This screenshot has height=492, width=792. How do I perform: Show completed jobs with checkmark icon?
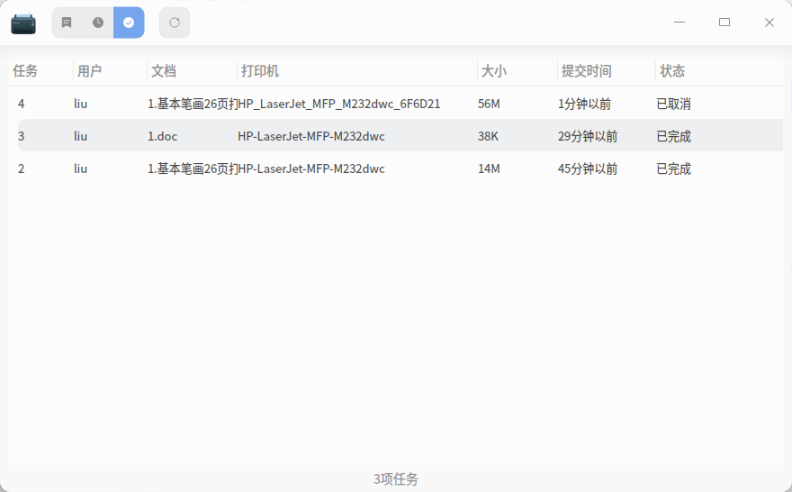tap(129, 23)
